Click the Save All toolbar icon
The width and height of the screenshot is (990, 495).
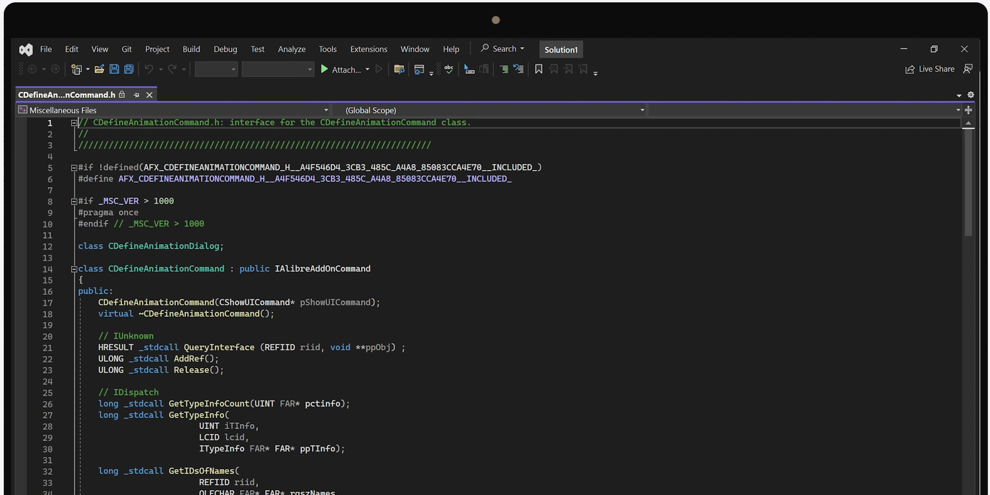(x=129, y=69)
